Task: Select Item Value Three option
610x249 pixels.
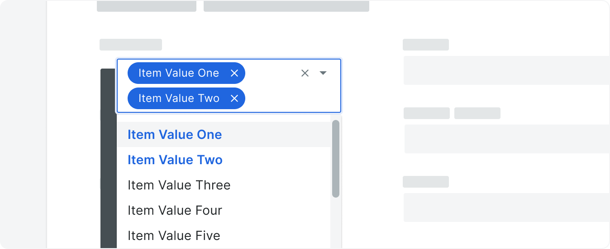Action: coord(224,185)
